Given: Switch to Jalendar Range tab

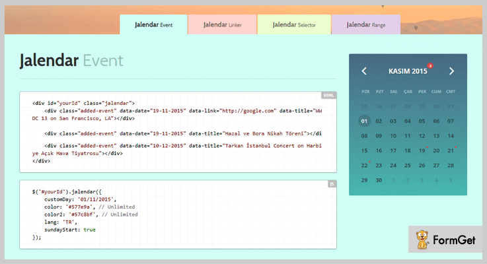Looking at the screenshot, I should pos(366,24).
